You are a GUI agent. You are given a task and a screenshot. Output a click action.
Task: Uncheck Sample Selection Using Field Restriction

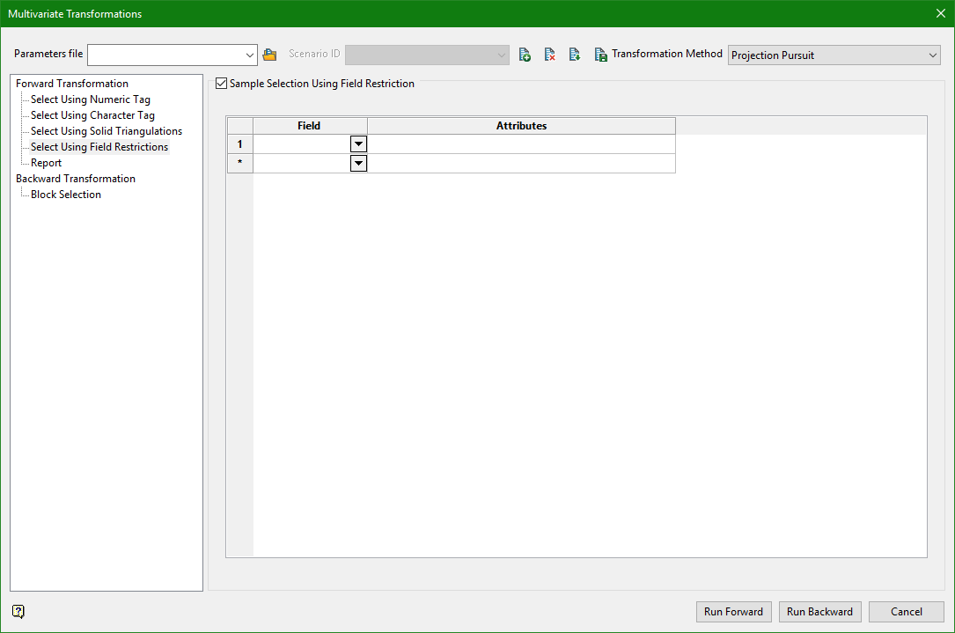[x=221, y=84]
